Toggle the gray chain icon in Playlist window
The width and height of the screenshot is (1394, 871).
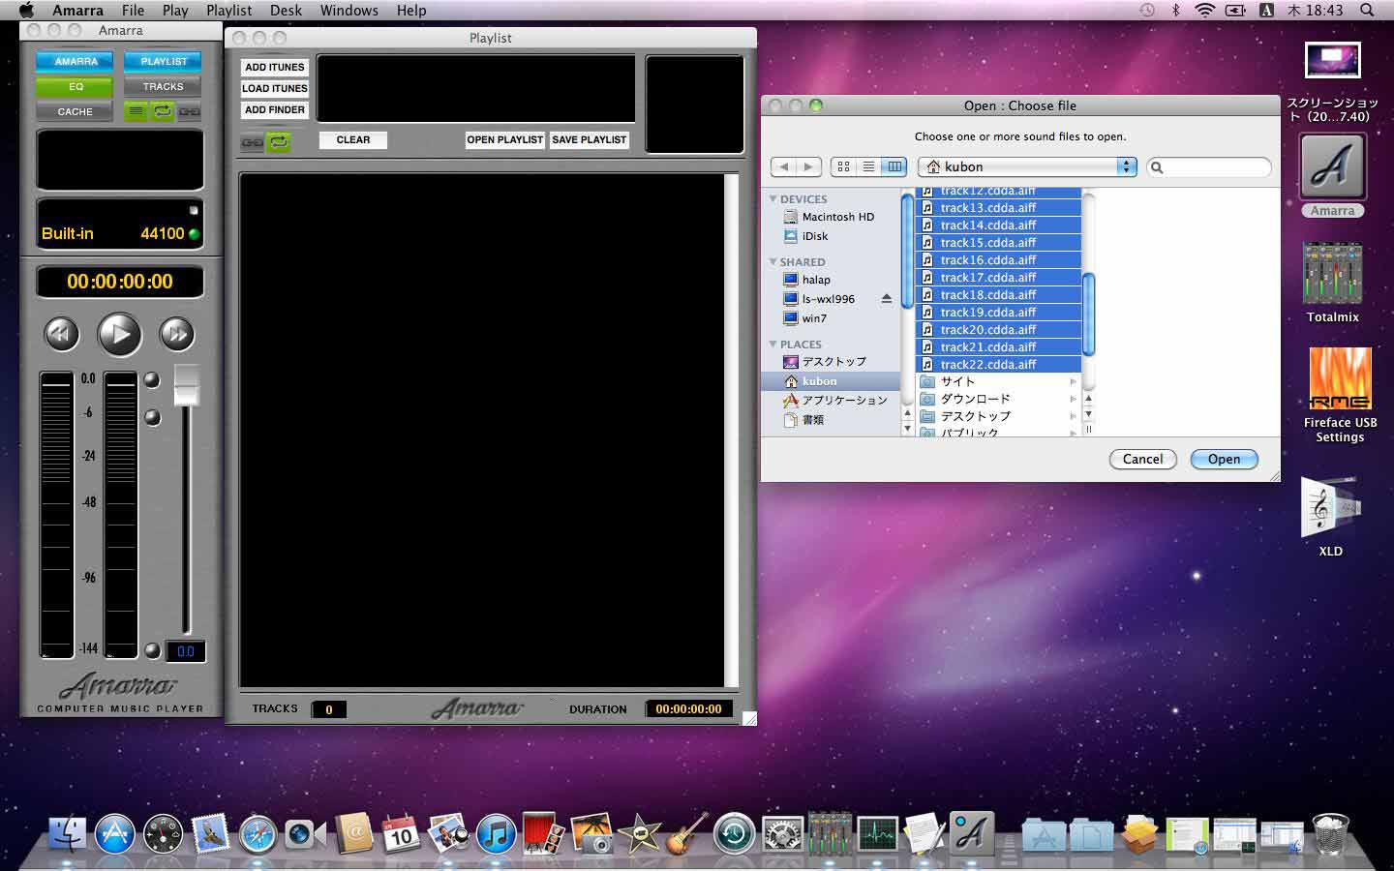coord(252,142)
